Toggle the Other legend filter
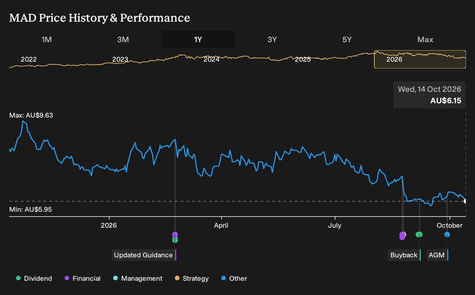Viewport: 475px width, 295px height. 234,278
